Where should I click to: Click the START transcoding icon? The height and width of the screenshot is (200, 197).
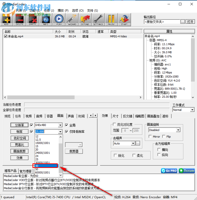[x=124, y=20]
